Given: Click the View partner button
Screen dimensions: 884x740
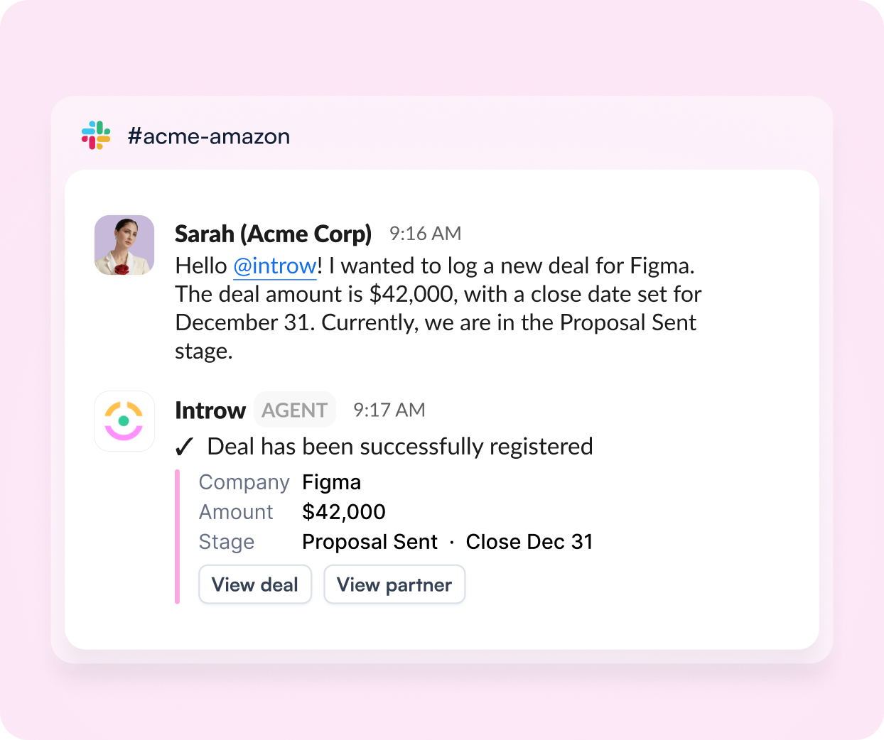Looking at the screenshot, I should pos(394,584).
